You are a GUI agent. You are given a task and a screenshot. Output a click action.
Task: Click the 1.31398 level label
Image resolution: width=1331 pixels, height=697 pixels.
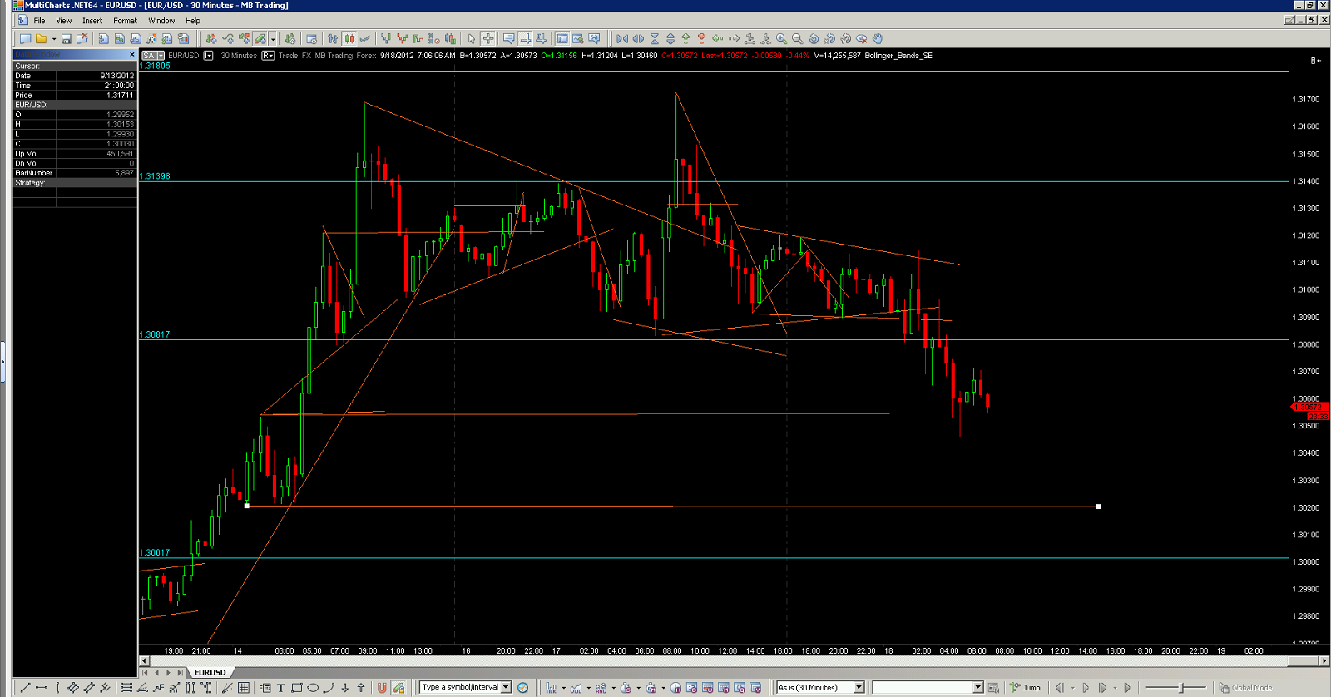[155, 176]
